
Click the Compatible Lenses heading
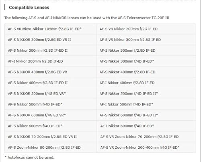pyautogui.click(x=29, y=7)
